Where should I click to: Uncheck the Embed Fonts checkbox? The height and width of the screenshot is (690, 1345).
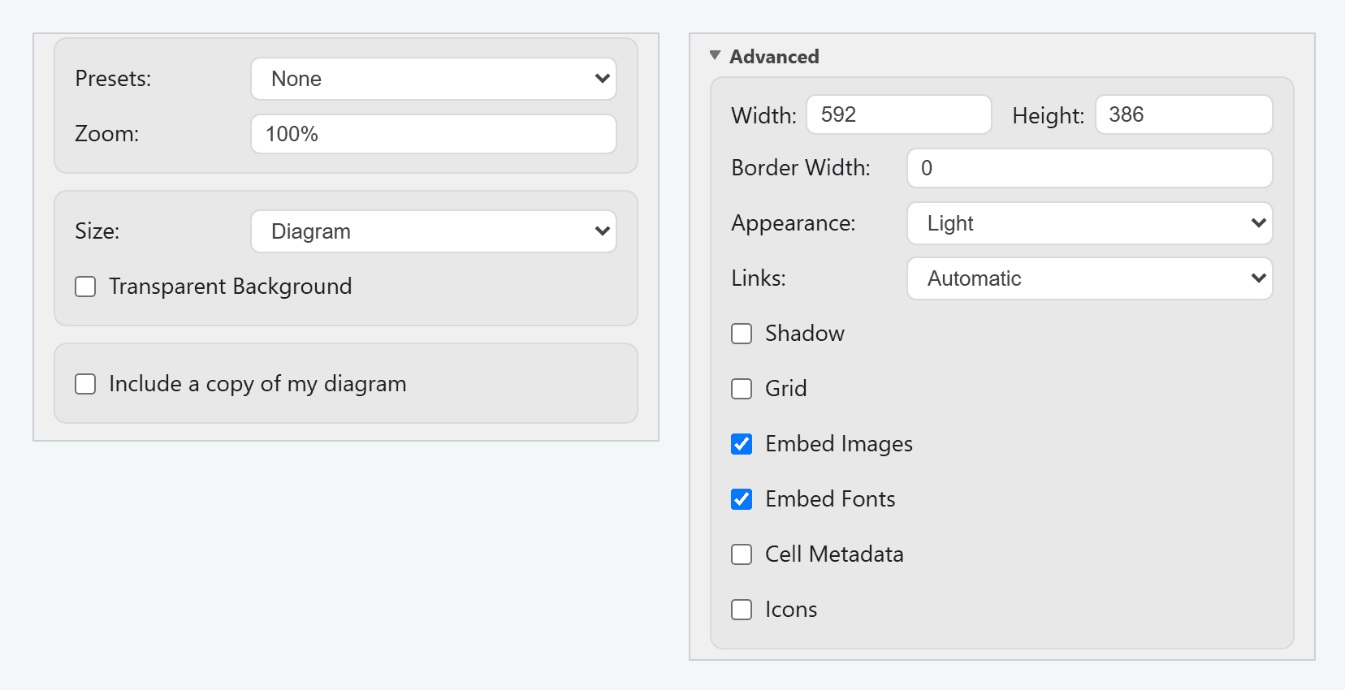click(742, 499)
